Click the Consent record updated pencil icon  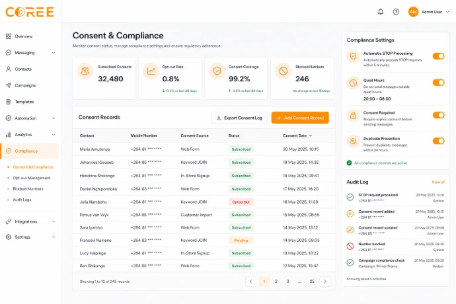click(350, 230)
